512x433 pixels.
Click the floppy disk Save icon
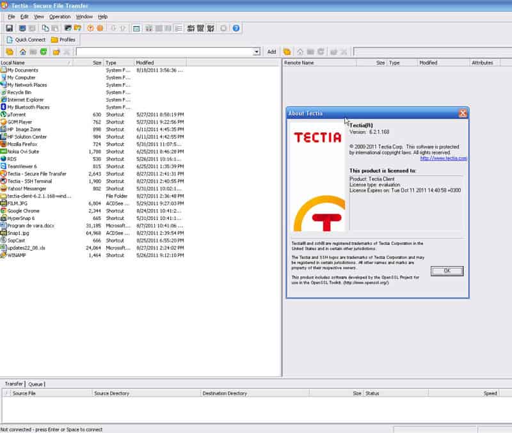coord(10,28)
